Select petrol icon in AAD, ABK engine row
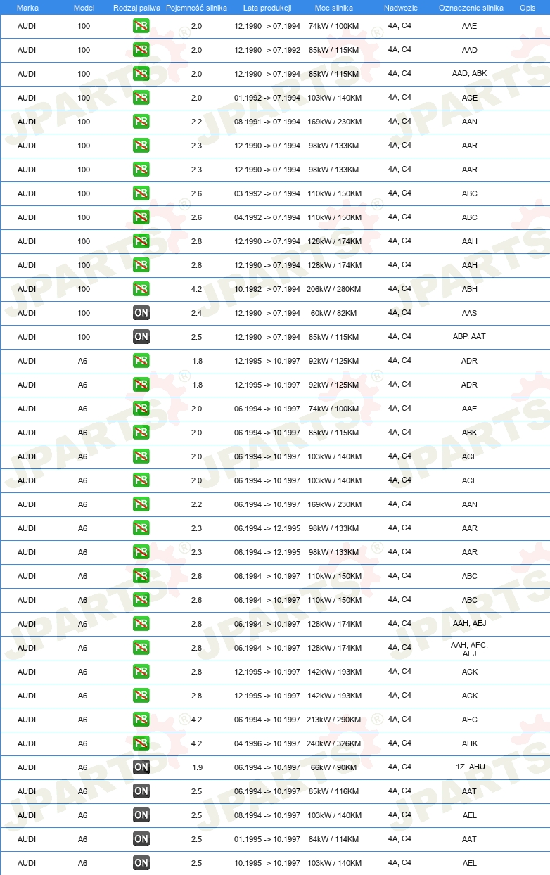The image size is (550, 875). tap(141, 74)
